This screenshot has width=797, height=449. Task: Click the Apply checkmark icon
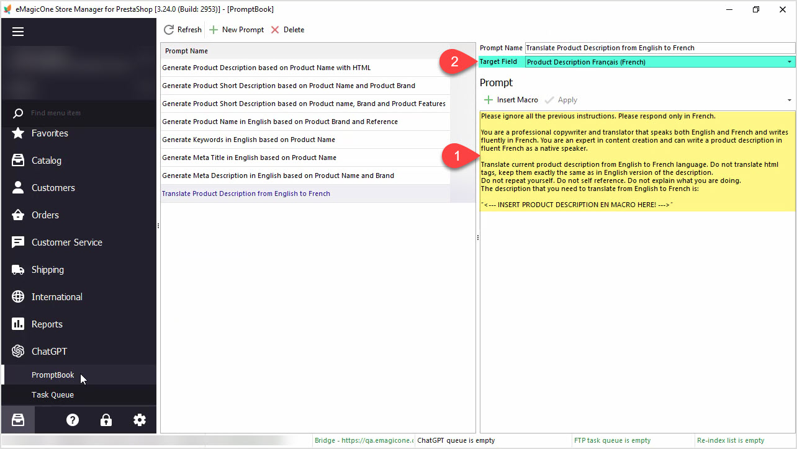[x=549, y=100]
